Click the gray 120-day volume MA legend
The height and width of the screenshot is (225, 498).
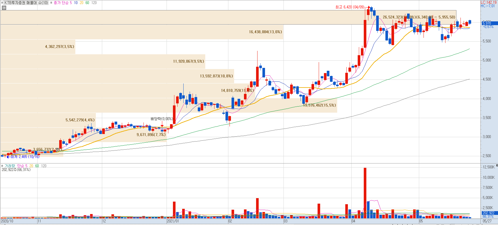point(44,166)
